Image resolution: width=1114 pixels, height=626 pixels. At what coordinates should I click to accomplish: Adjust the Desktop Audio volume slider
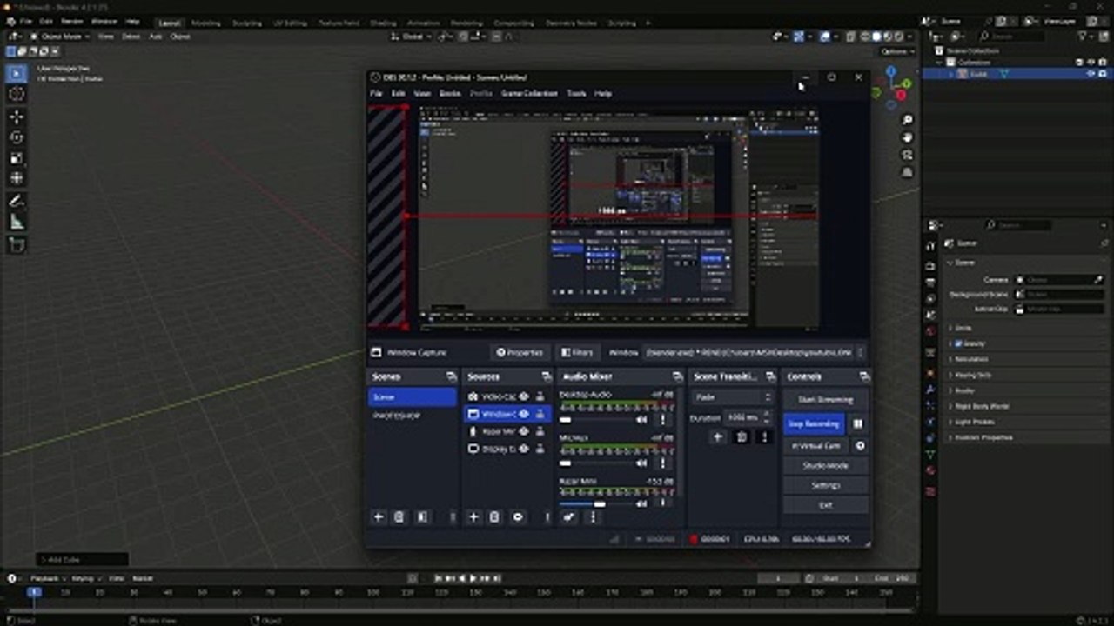595,419
